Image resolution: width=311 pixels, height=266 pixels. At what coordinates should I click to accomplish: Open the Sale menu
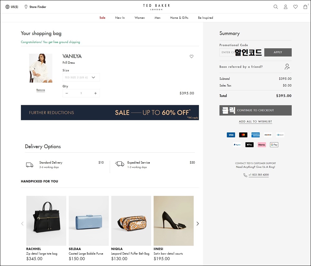pos(102,17)
